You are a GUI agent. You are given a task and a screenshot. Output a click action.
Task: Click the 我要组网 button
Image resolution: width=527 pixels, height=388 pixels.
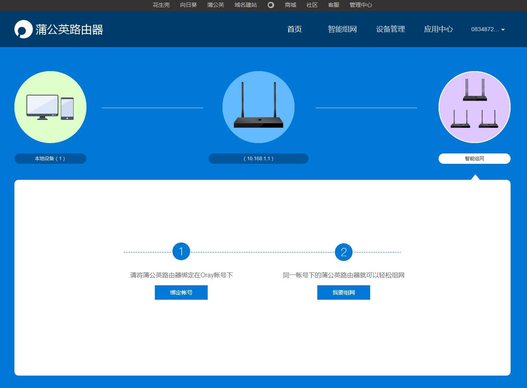(344, 292)
